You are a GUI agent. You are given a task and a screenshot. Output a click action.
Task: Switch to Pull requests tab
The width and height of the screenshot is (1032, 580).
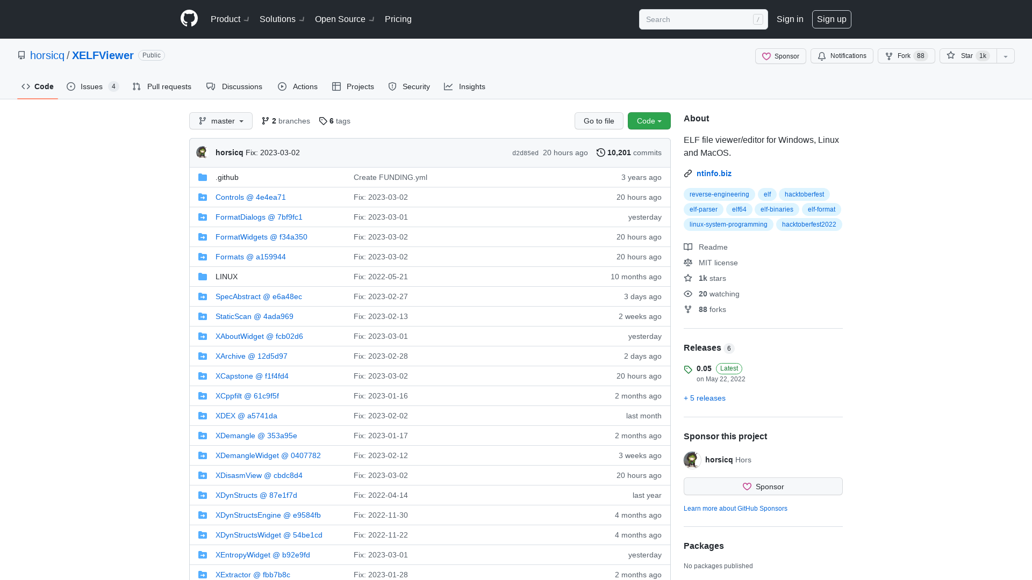[162, 86]
